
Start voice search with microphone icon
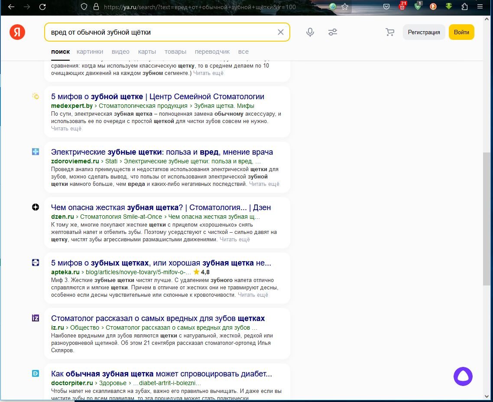310,32
